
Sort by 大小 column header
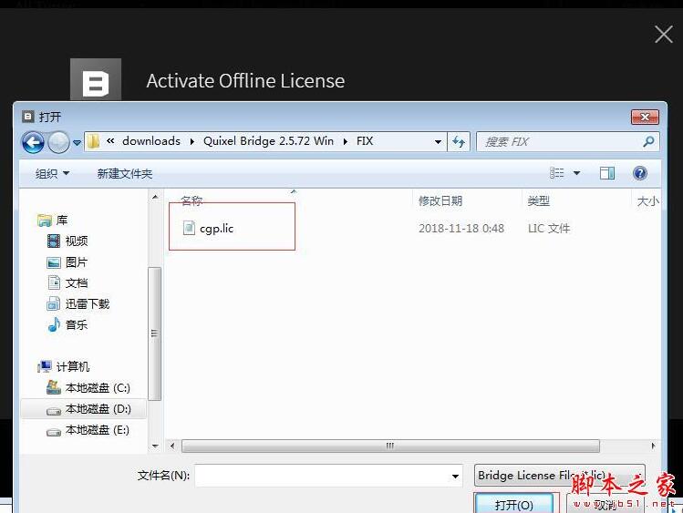pyautogui.click(x=647, y=201)
